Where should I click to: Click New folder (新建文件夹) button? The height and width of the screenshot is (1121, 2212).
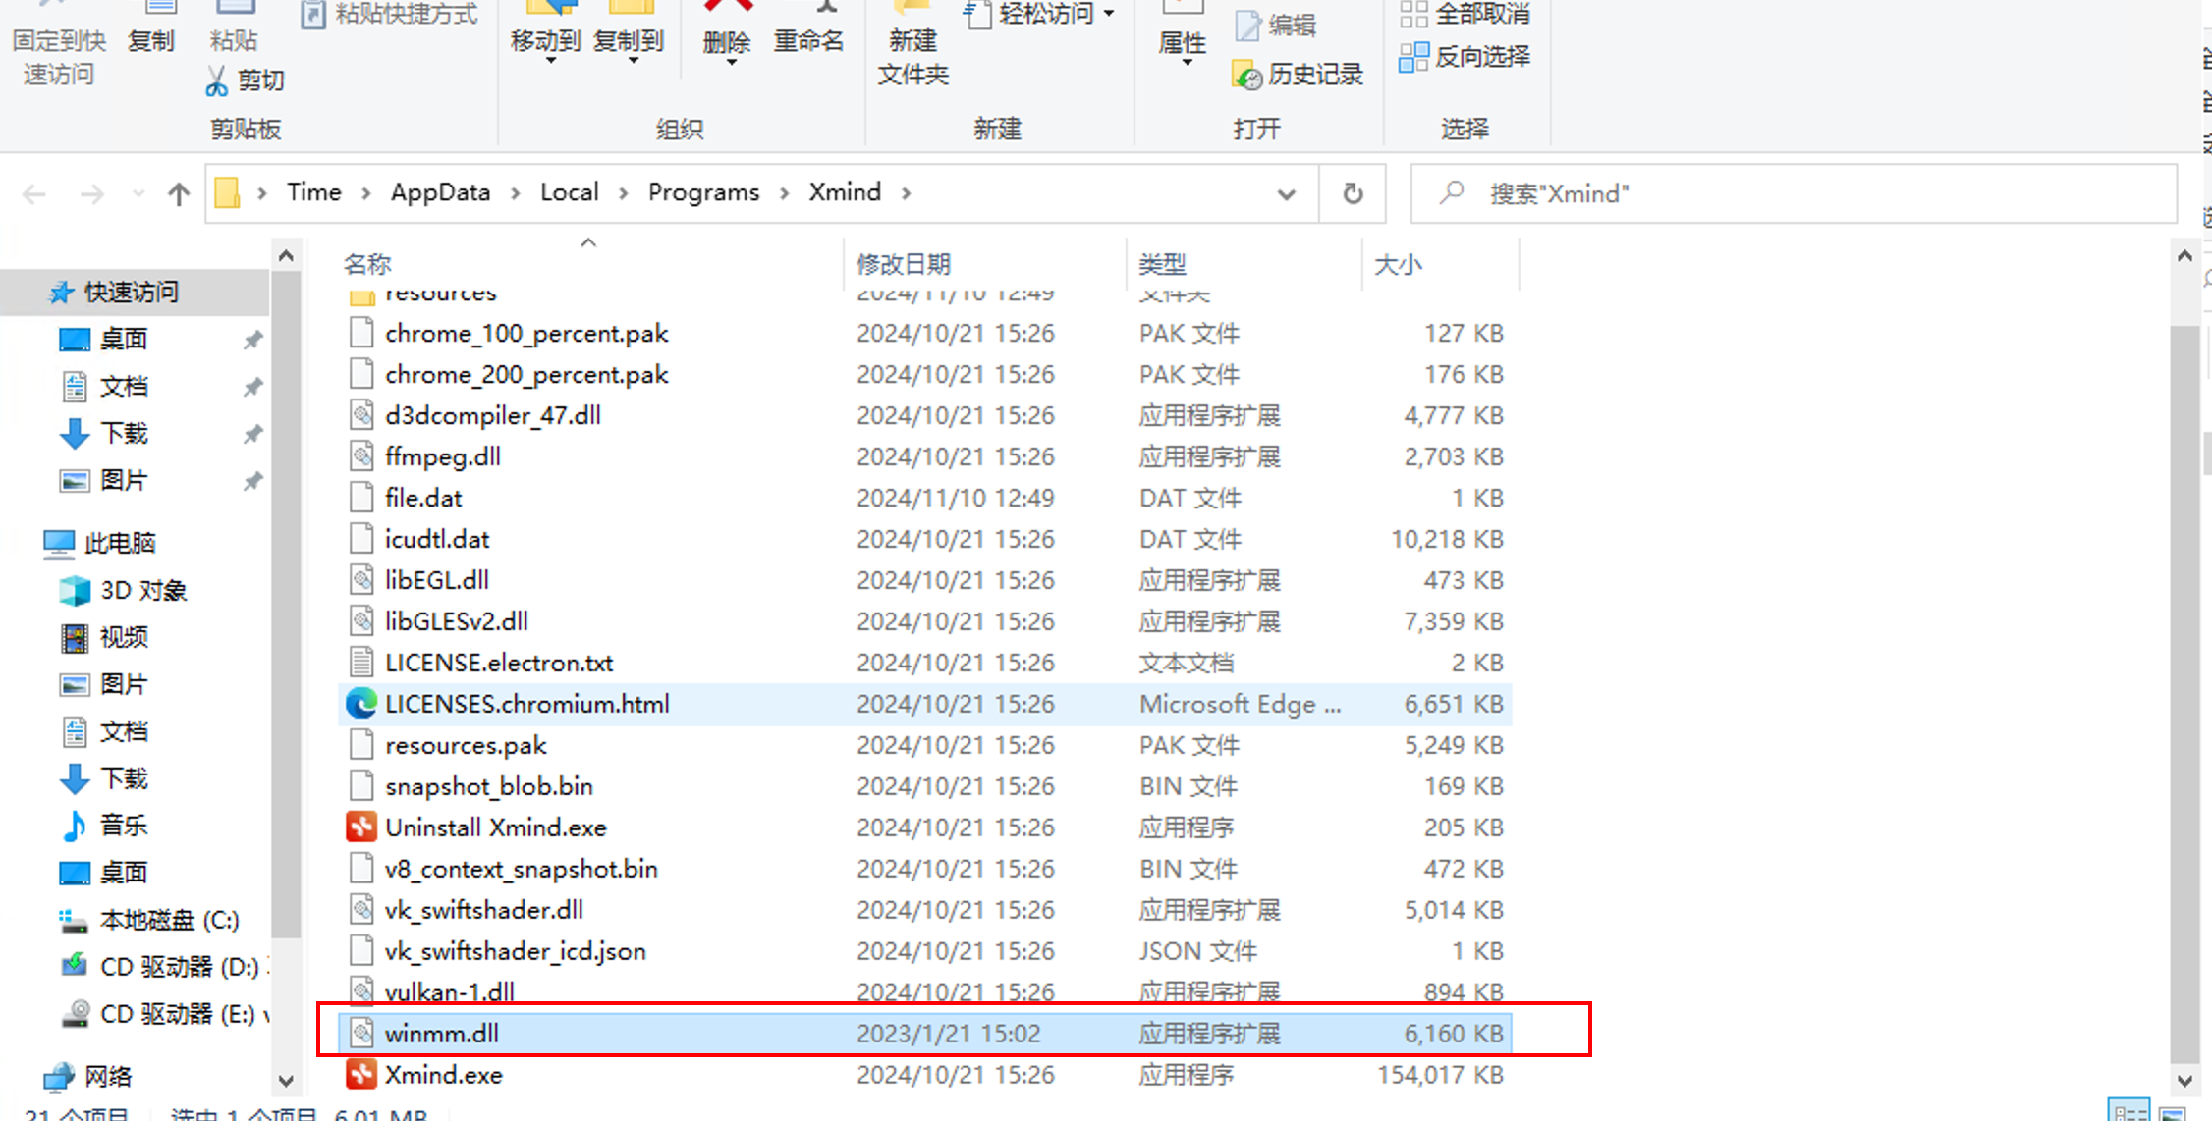912,43
